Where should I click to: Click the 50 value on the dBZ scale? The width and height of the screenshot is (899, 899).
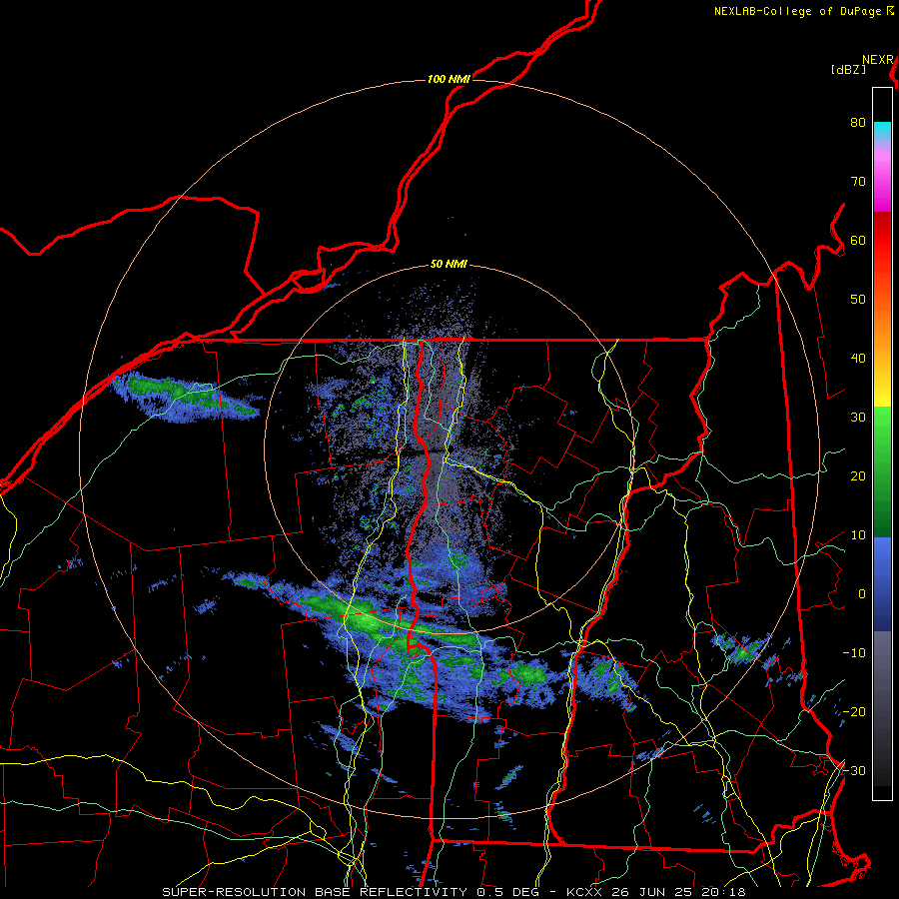858,300
